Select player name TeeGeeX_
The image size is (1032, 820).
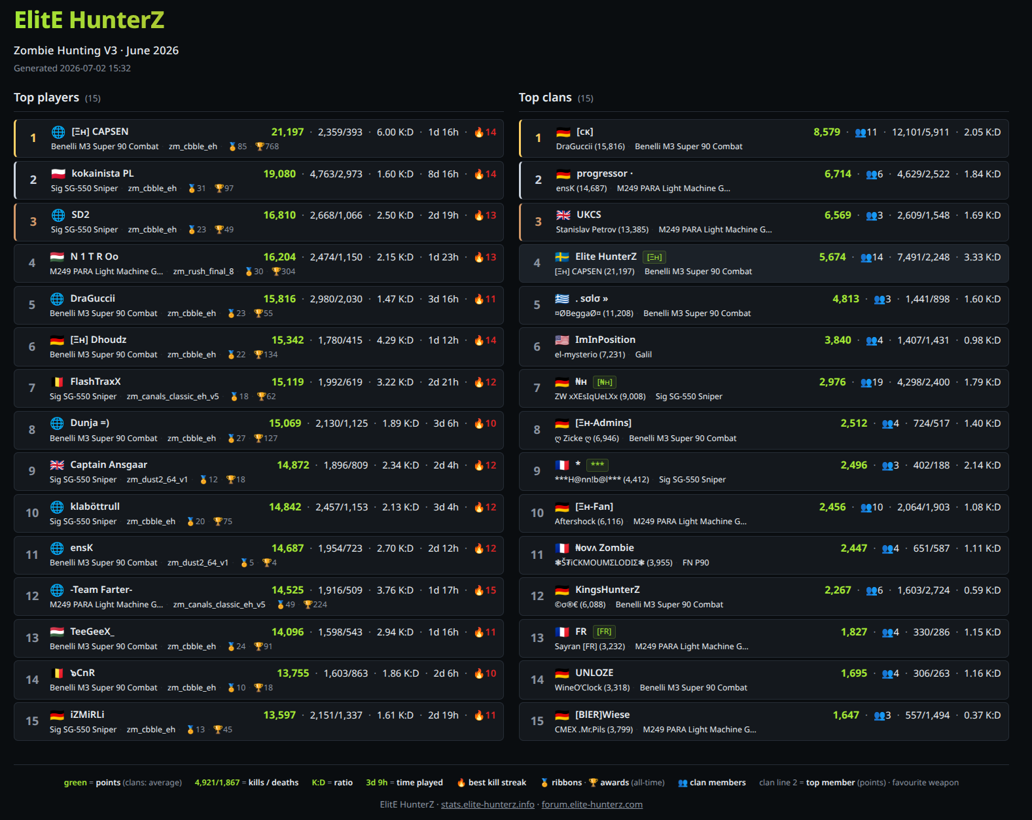coord(92,632)
